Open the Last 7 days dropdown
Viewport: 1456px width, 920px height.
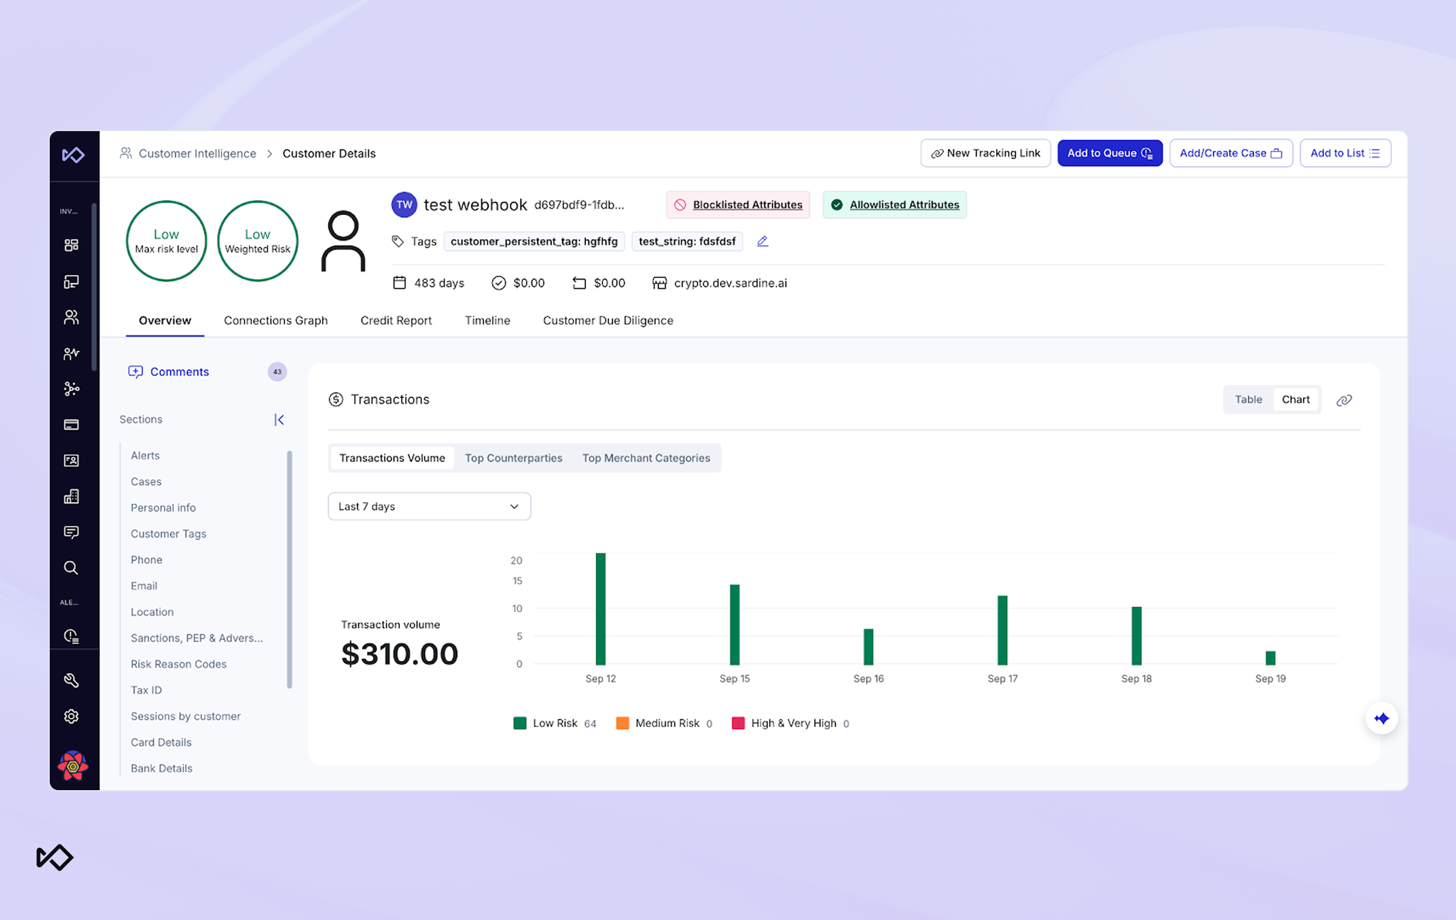(429, 506)
